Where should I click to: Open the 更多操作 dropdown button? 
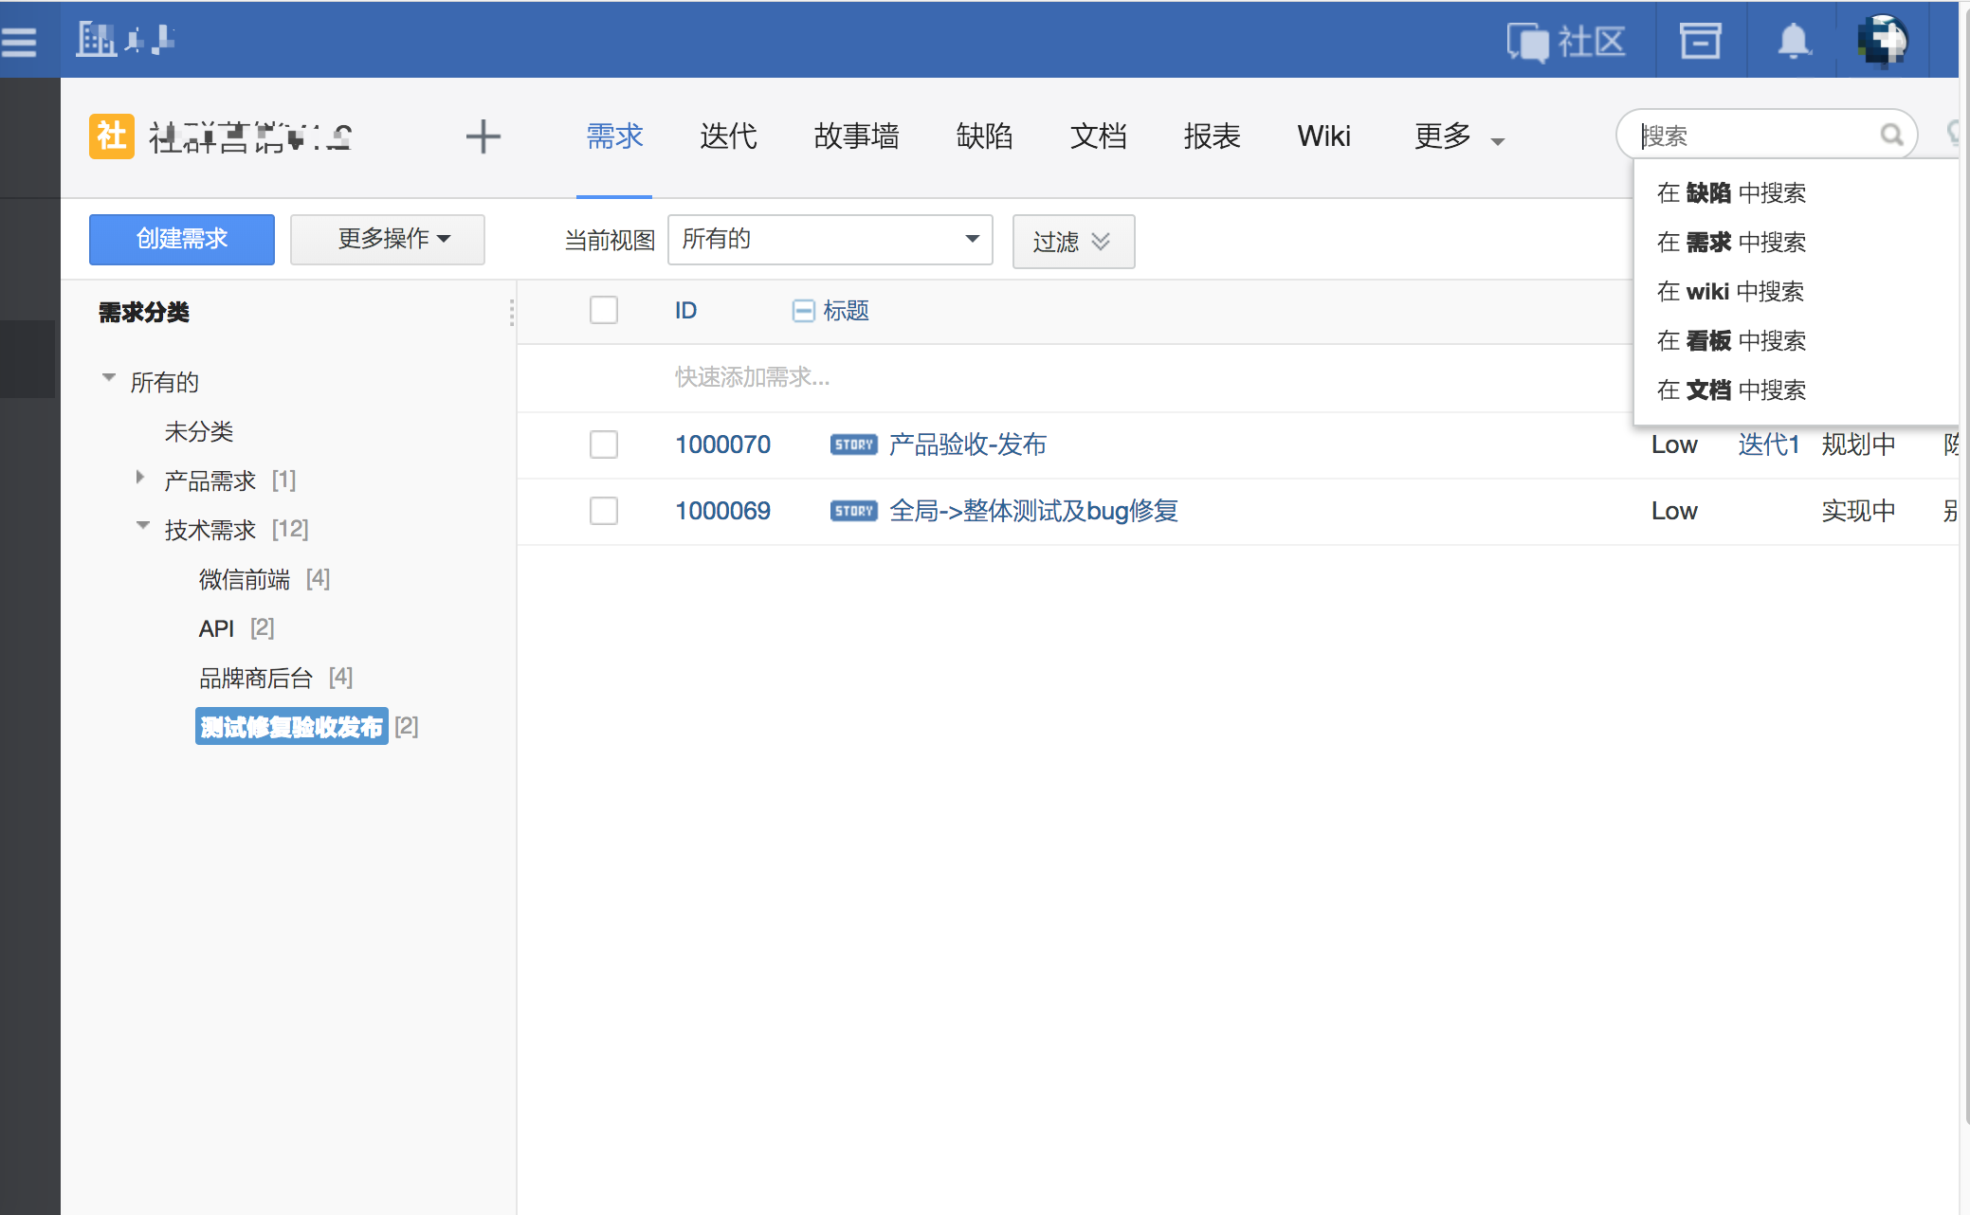coord(387,239)
